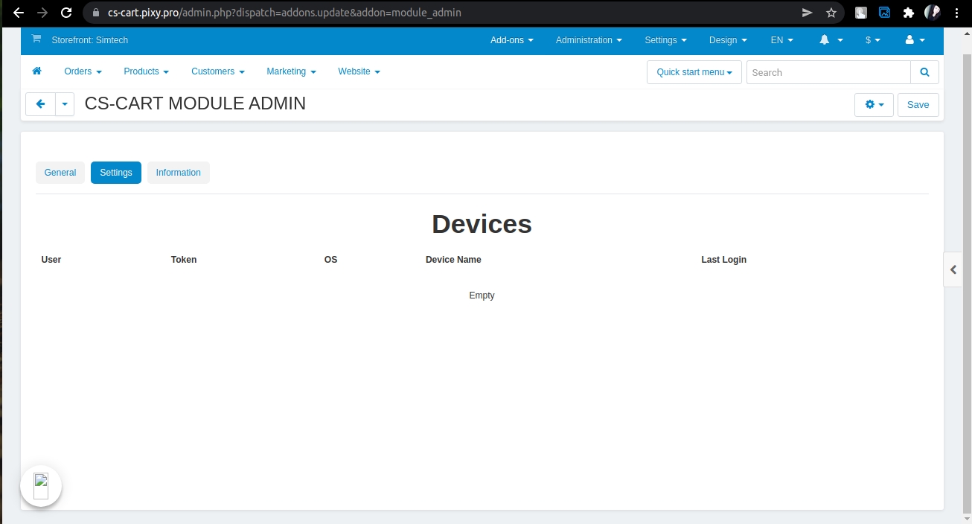Screen dimensions: 972x524
Task: Expand the Add-ons dropdown menu
Action: click(x=511, y=40)
